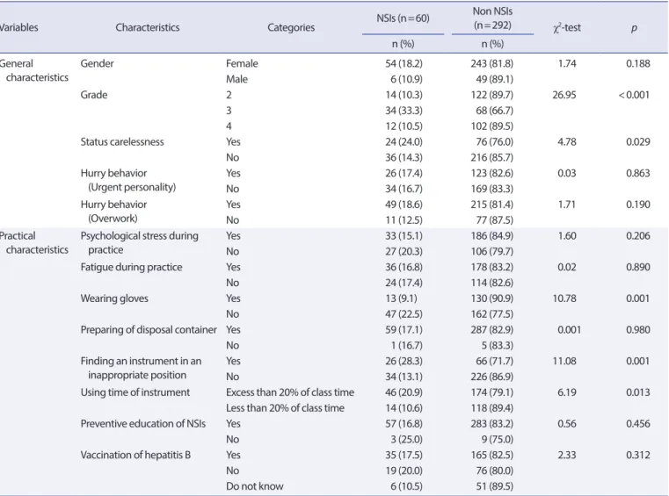Click the '11.08' chi-square value

click(564, 361)
